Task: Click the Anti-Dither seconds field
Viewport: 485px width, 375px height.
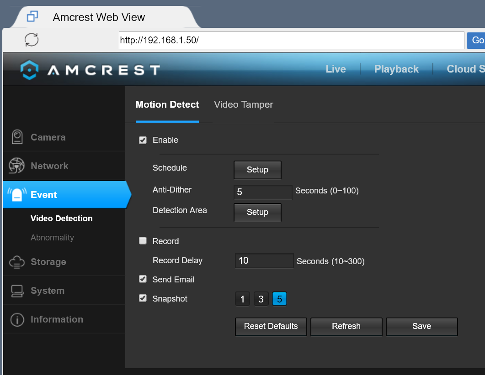Action: click(263, 192)
